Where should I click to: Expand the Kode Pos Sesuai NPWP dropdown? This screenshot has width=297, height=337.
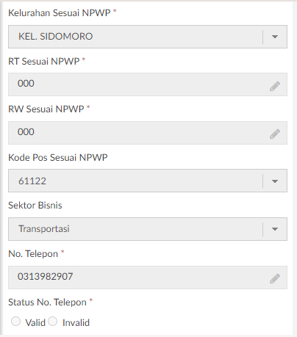pos(148,181)
